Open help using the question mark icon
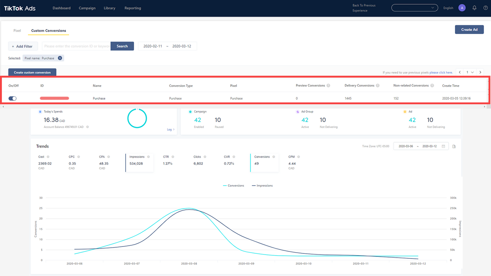 (485, 8)
